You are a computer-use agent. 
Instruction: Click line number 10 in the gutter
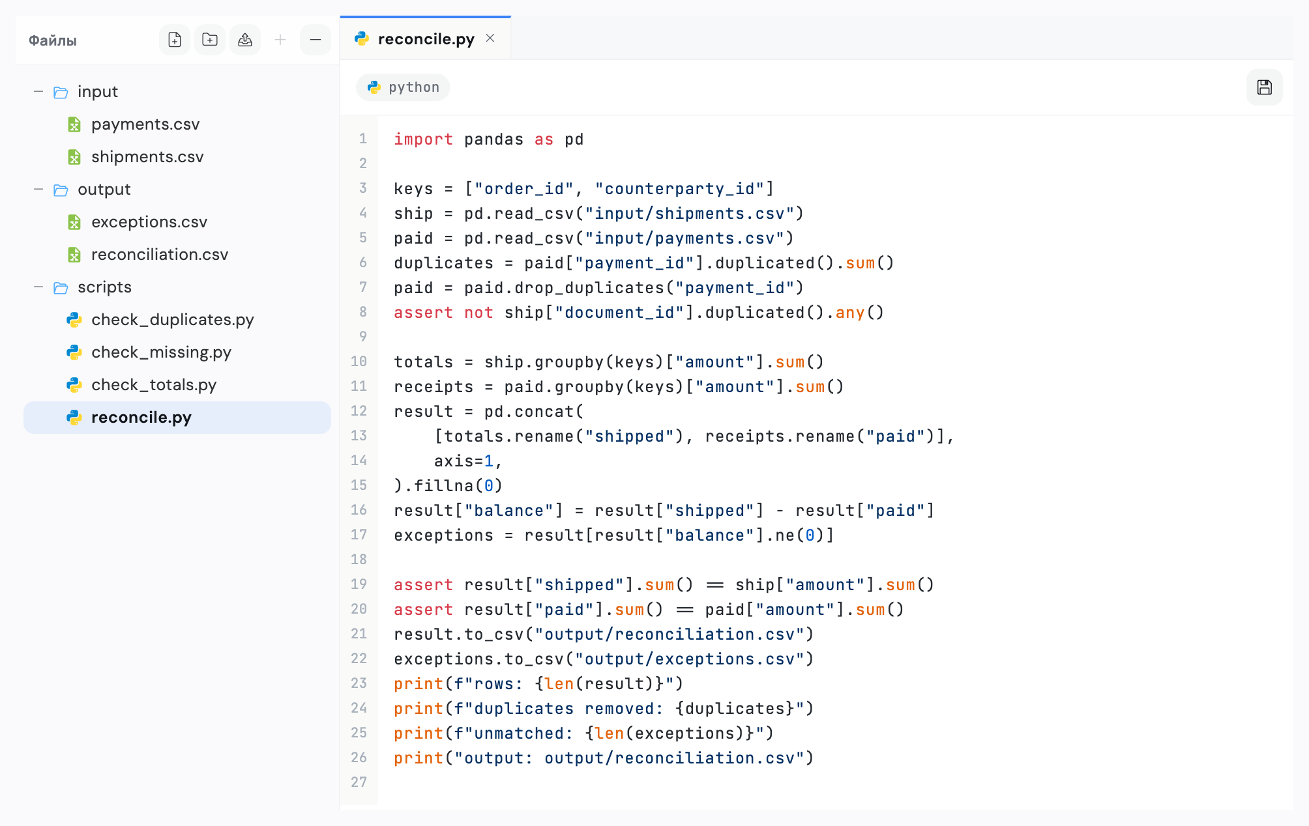point(359,362)
